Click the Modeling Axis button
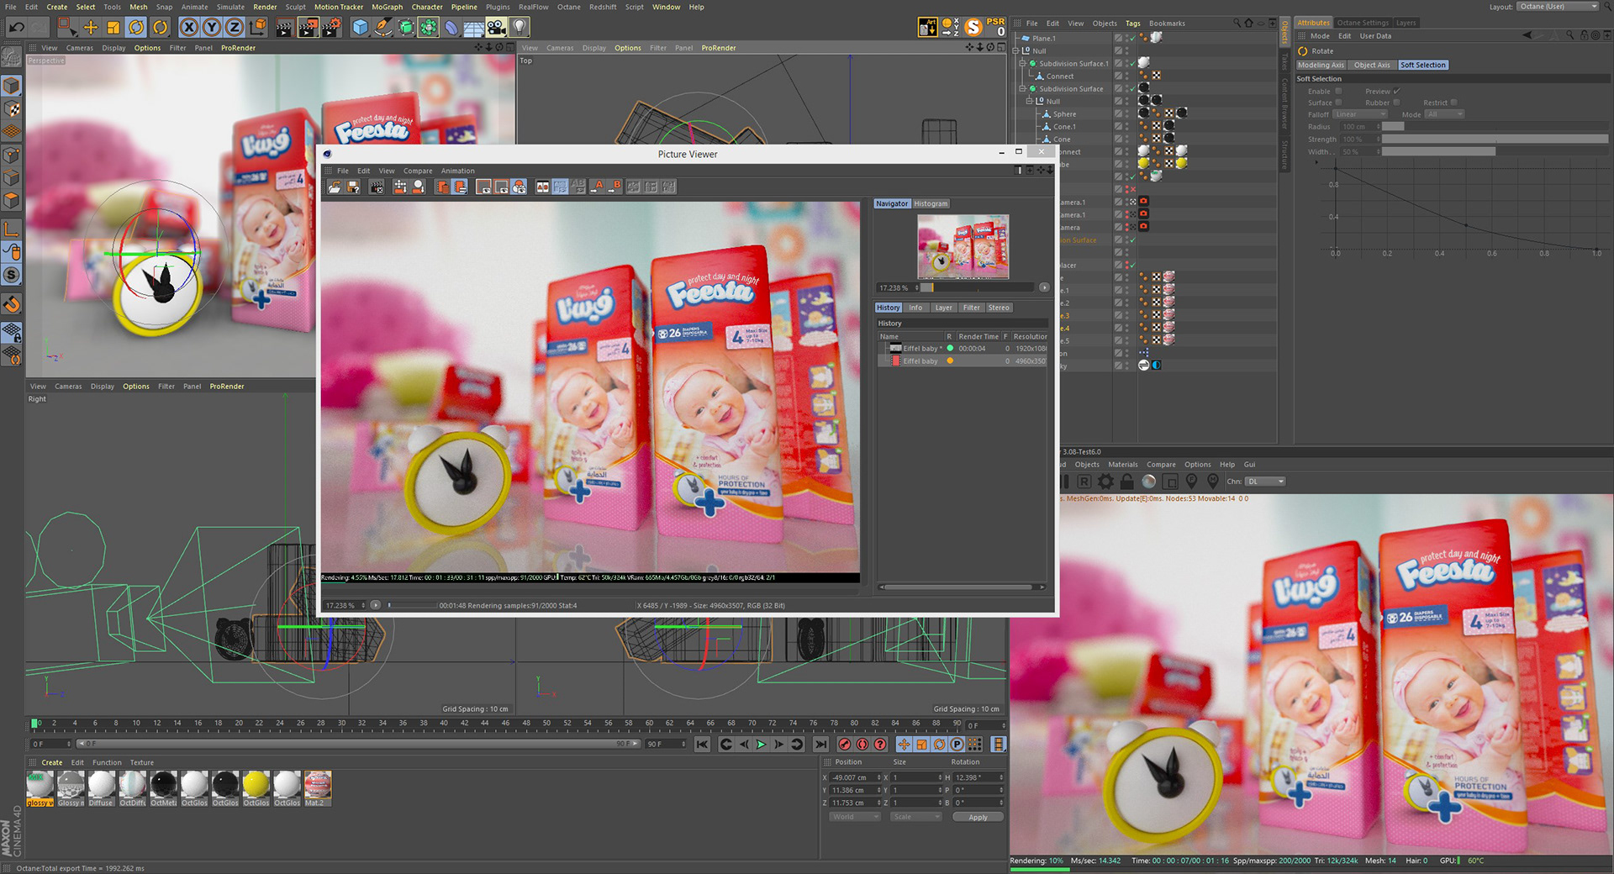 point(1321,65)
